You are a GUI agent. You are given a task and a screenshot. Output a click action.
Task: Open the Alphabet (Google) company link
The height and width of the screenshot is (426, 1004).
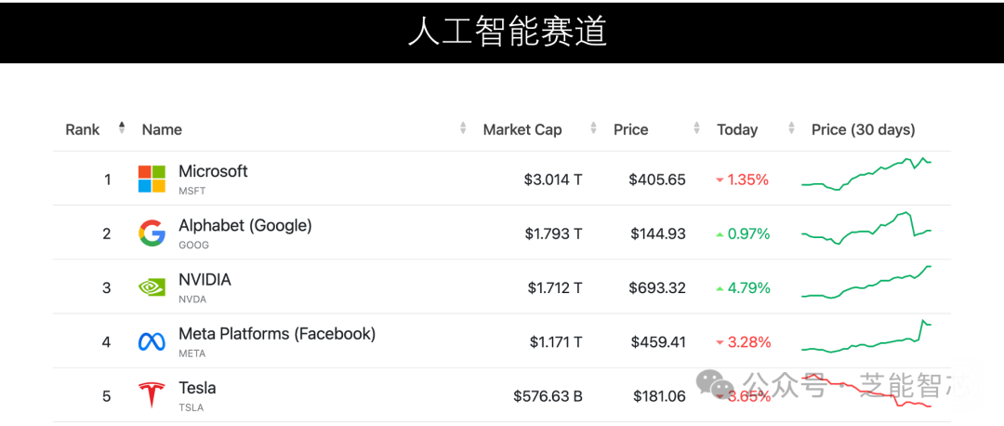pos(244,225)
